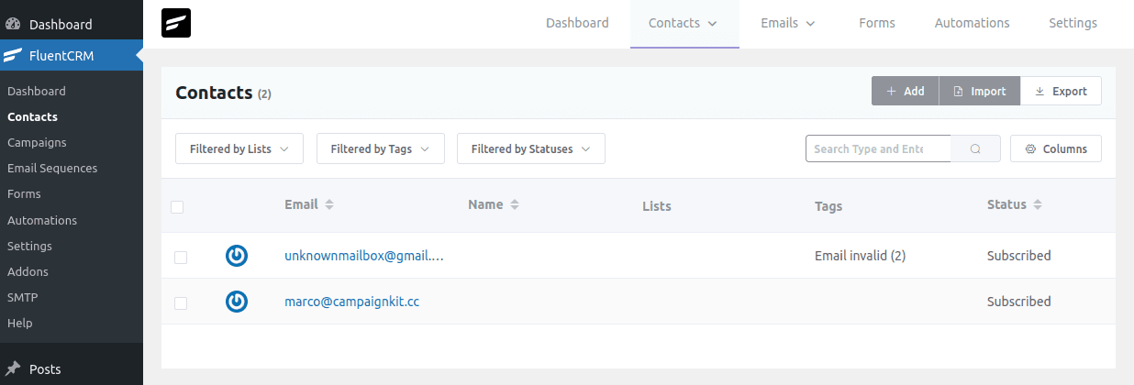Open the marco@campaignkit.cc contact link
Image resolution: width=1134 pixels, height=385 pixels.
(352, 302)
